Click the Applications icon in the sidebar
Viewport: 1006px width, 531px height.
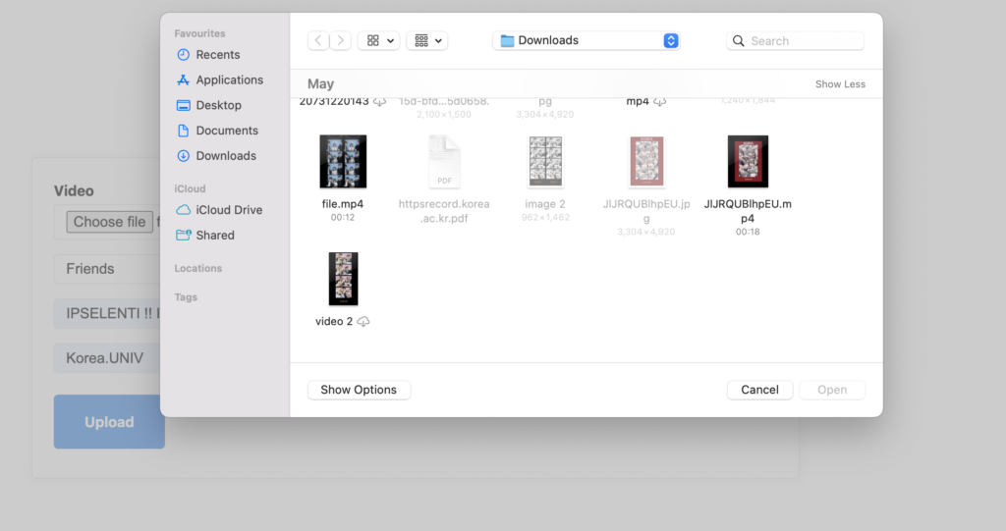(x=183, y=80)
